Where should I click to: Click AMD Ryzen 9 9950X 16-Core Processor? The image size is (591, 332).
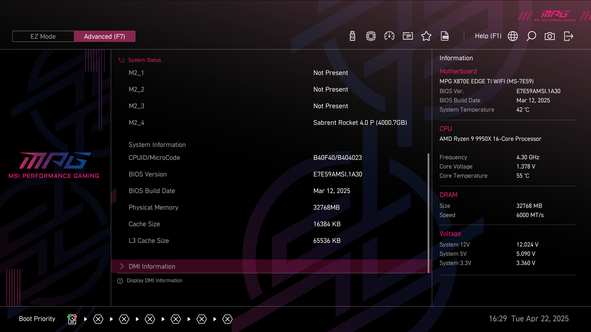pyautogui.click(x=490, y=139)
